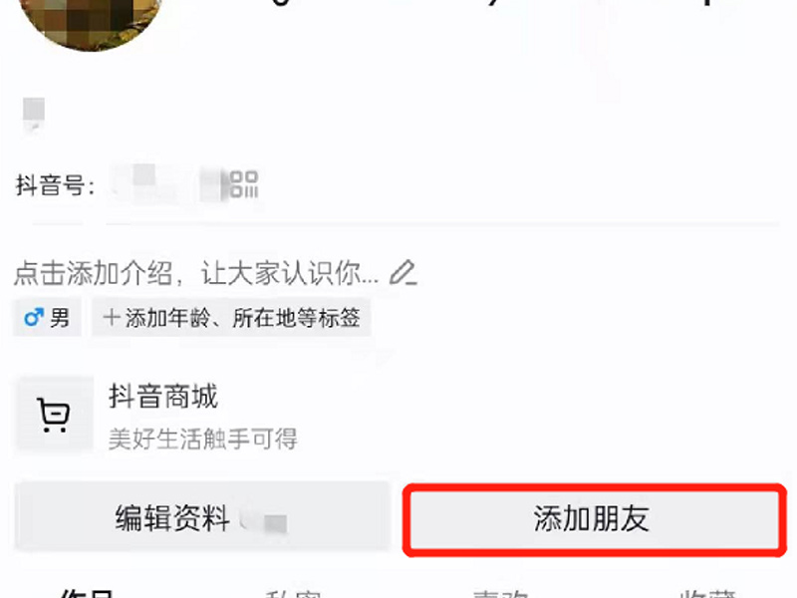Screen dimensions: 797x598
Task: Open the 抖音商城 title link
Action: (162, 396)
